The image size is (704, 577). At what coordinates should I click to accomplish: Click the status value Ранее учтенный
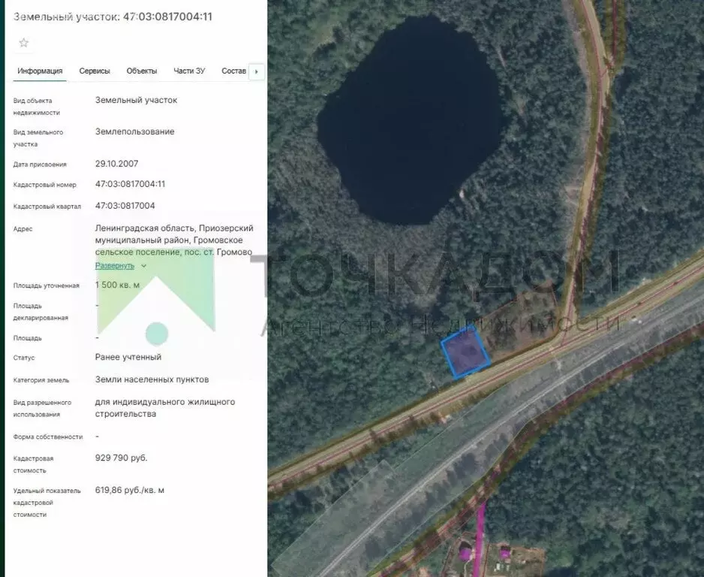coord(128,357)
